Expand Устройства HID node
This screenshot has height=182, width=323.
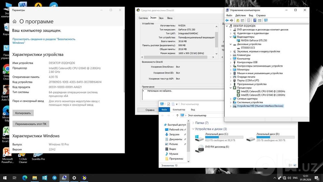click(231, 106)
